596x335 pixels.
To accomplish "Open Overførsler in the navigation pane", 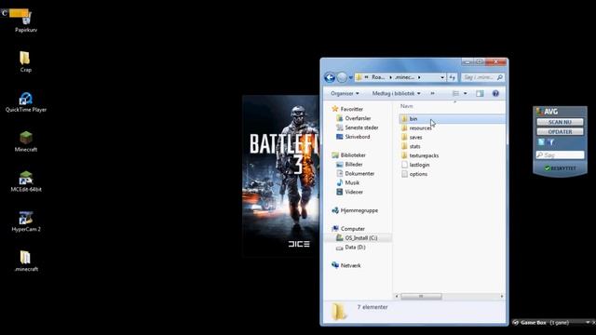I will [354, 118].
